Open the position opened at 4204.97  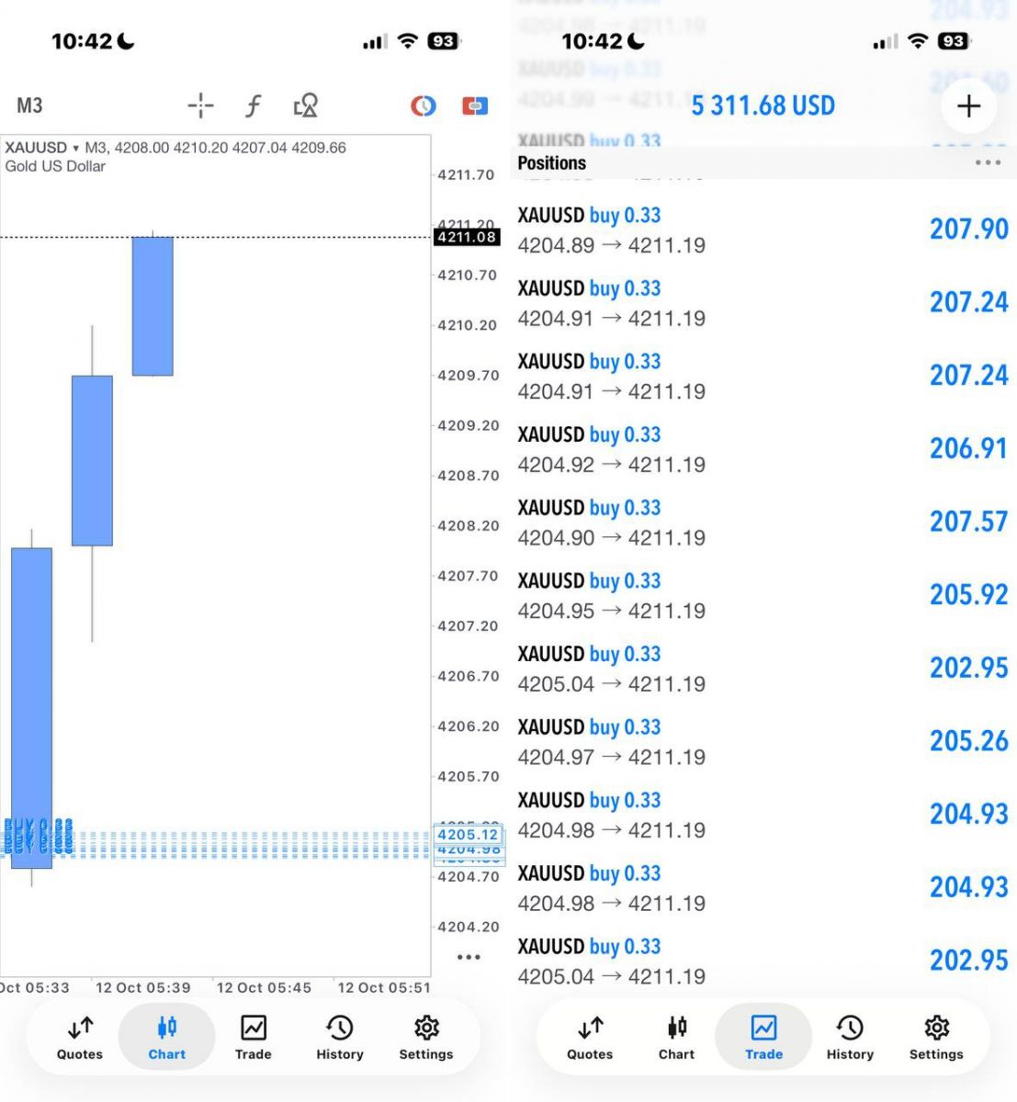pyautogui.click(x=763, y=741)
